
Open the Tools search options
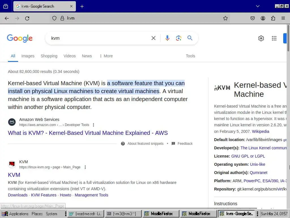click(x=190, y=56)
